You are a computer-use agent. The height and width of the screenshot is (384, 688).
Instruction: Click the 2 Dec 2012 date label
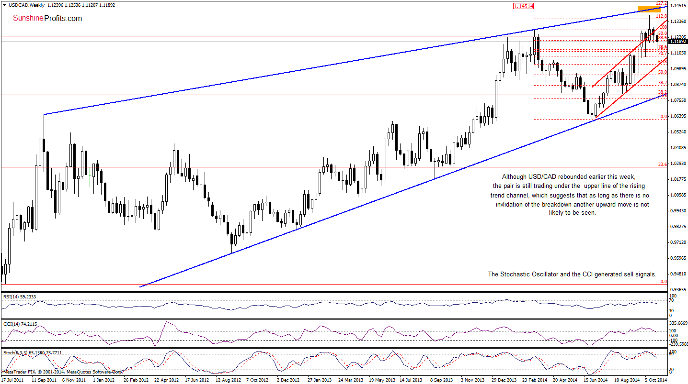pos(288,379)
